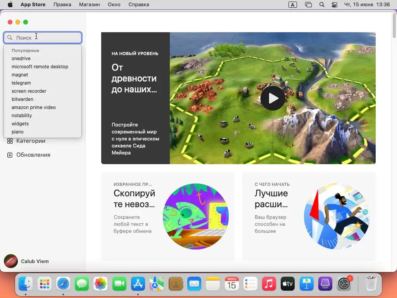Viewport: 397px width, 298px height.
Task: Open Contacts app in the Dock
Action: click(176, 284)
